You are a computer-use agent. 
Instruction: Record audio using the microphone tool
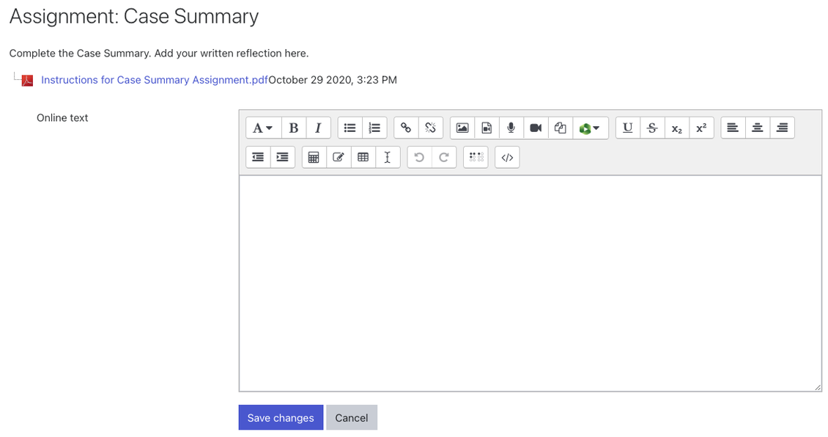tap(511, 128)
